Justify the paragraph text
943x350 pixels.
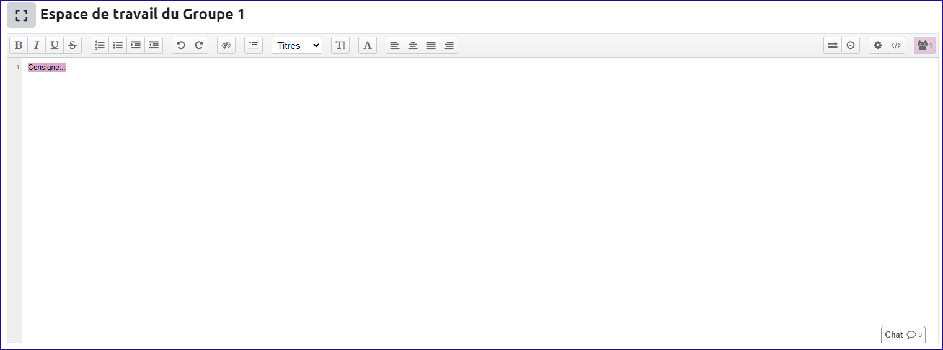[x=431, y=45]
